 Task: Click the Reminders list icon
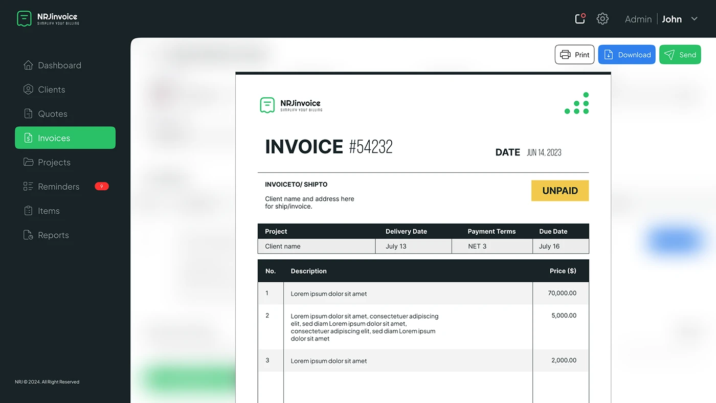click(x=28, y=187)
